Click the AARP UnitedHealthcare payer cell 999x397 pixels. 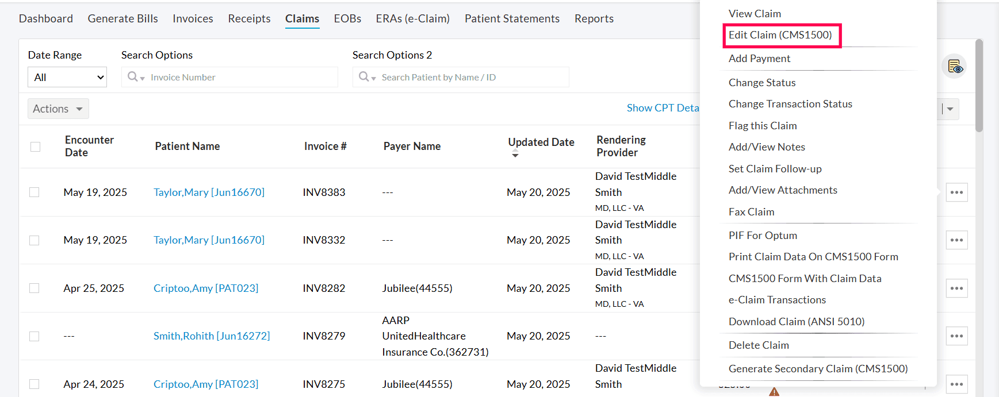[x=435, y=336]
